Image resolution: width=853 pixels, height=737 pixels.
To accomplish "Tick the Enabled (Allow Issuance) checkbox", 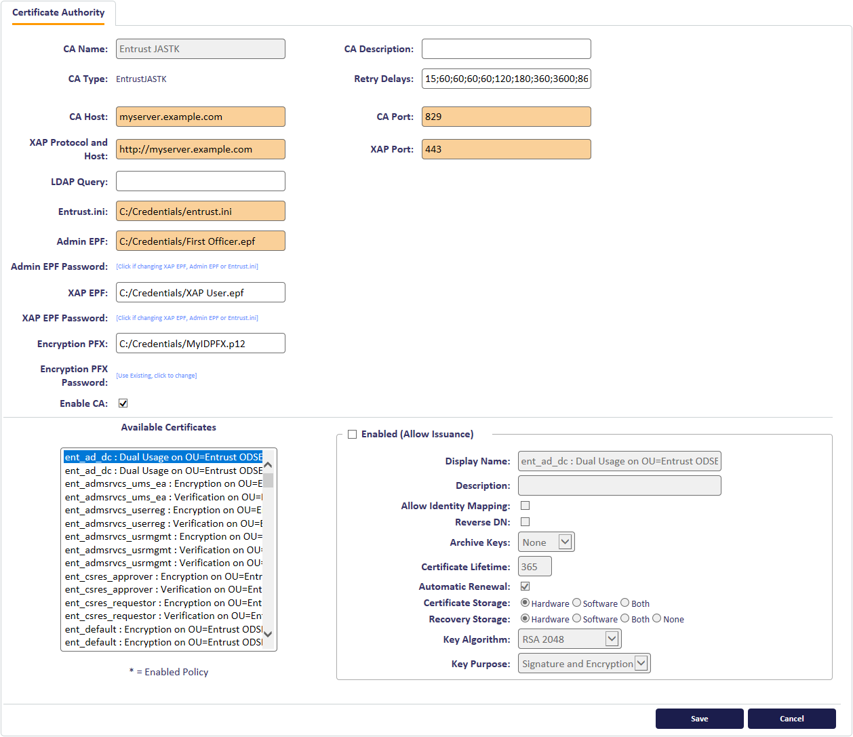I will click(x=352, y=435).
